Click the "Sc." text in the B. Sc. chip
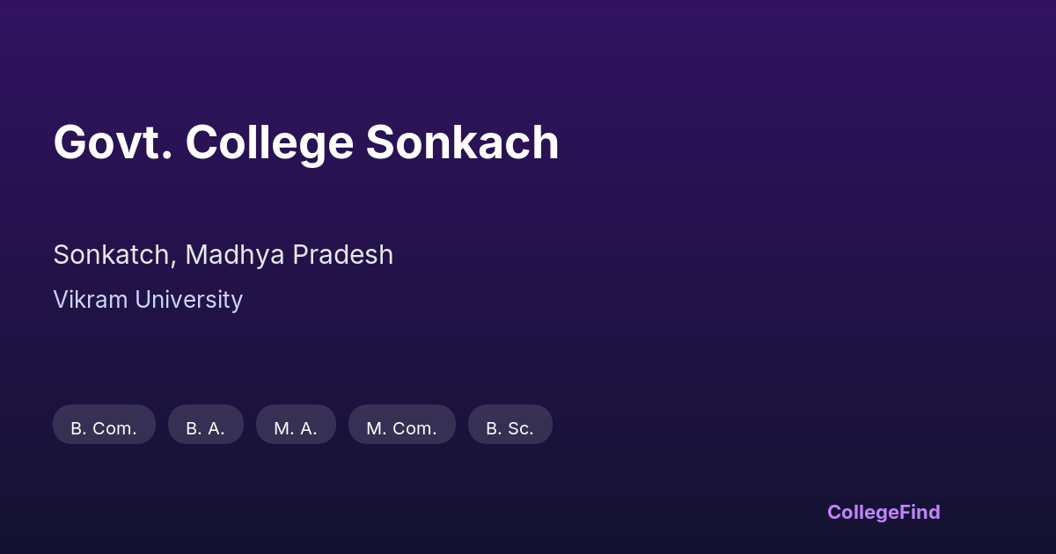 coord(520,428)
